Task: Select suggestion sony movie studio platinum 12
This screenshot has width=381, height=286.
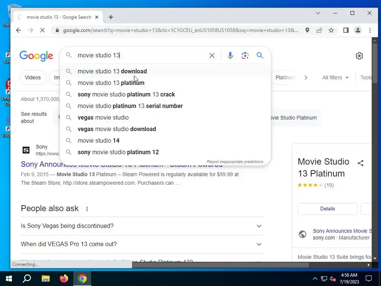Action: (x=165, y=152)
